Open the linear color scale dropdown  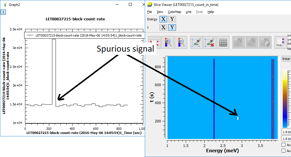(x=286, y=59)
